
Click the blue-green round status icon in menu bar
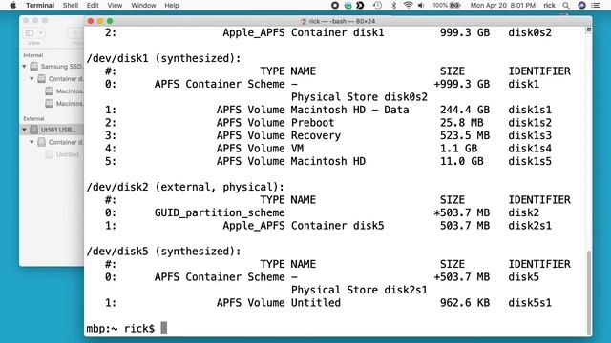(x=348, y=6)
